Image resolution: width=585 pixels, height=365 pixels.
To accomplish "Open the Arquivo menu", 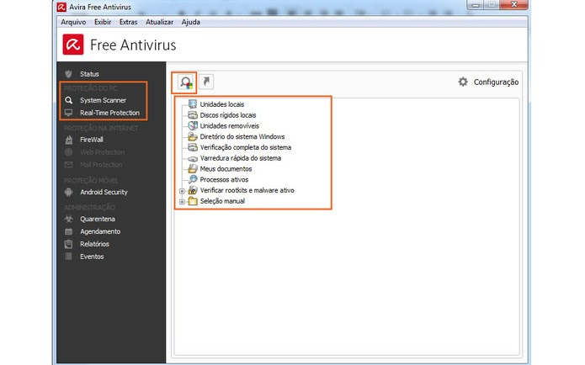I will click(x=73, y=22).
